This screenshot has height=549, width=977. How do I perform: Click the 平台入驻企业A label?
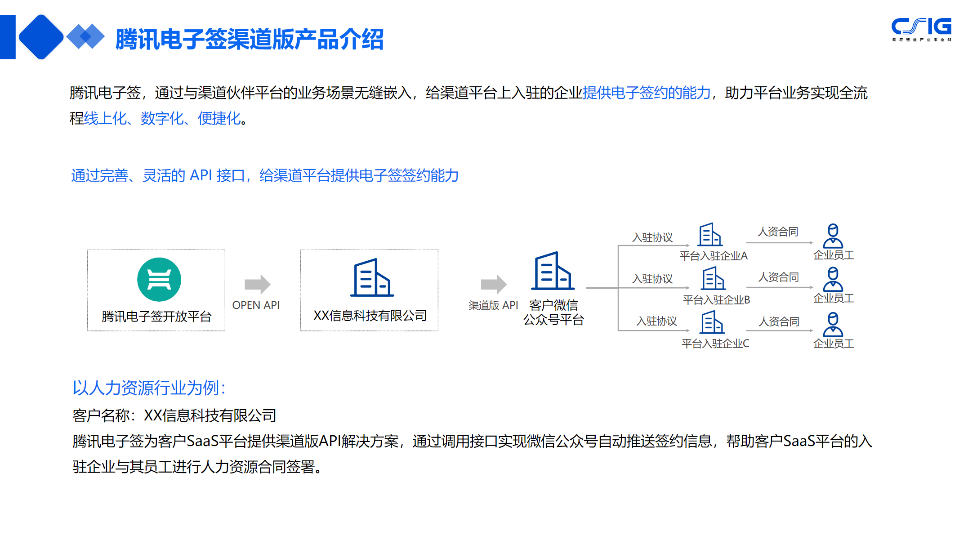coord(714,256)
